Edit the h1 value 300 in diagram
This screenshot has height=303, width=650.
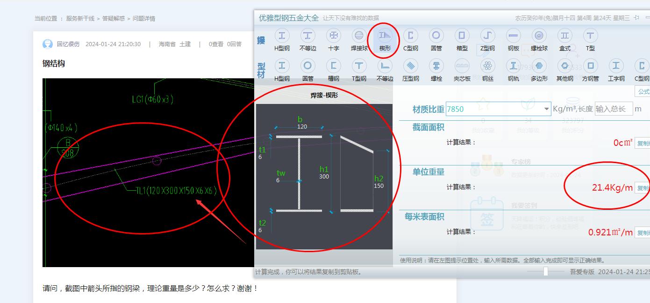tap(324, 176)
